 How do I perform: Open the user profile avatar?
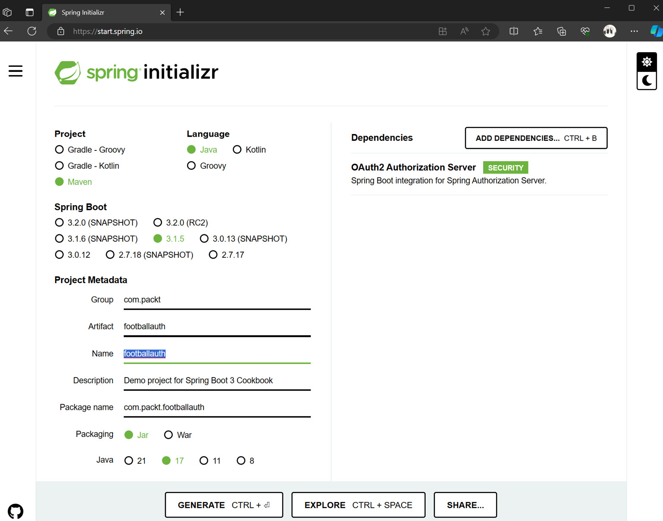[x=610, y=31]
